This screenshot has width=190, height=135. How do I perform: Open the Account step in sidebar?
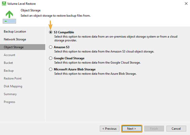[x=9, y=55]
